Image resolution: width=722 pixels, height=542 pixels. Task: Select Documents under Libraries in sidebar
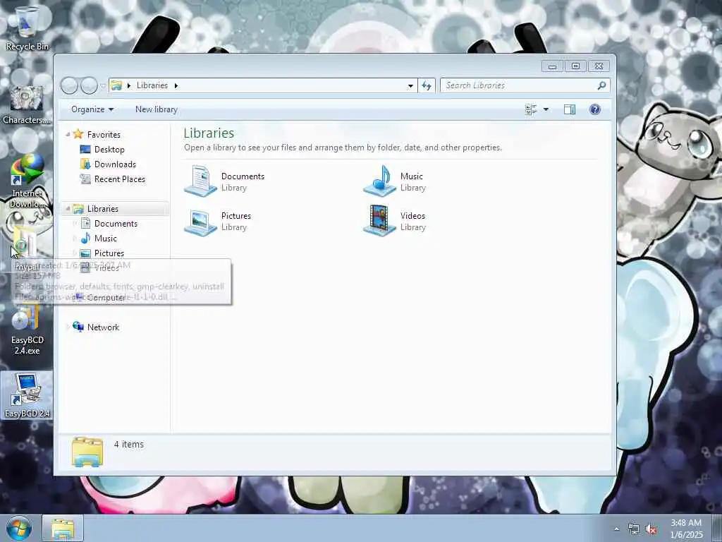click(x=116, y=224)
